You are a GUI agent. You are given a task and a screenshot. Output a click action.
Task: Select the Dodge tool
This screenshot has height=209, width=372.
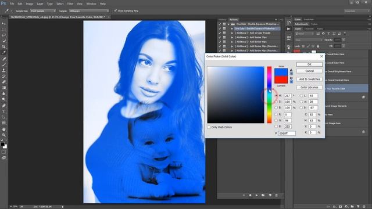[4, 99]
